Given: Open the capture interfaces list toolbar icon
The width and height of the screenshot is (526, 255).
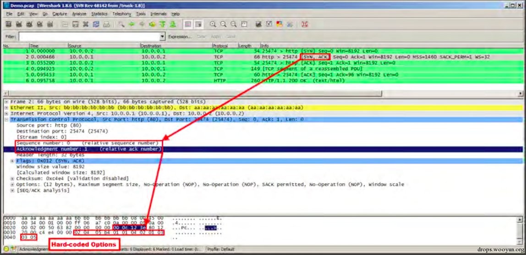Looking at the screenshot, I should pyautogui.click(x=9, y=24).
